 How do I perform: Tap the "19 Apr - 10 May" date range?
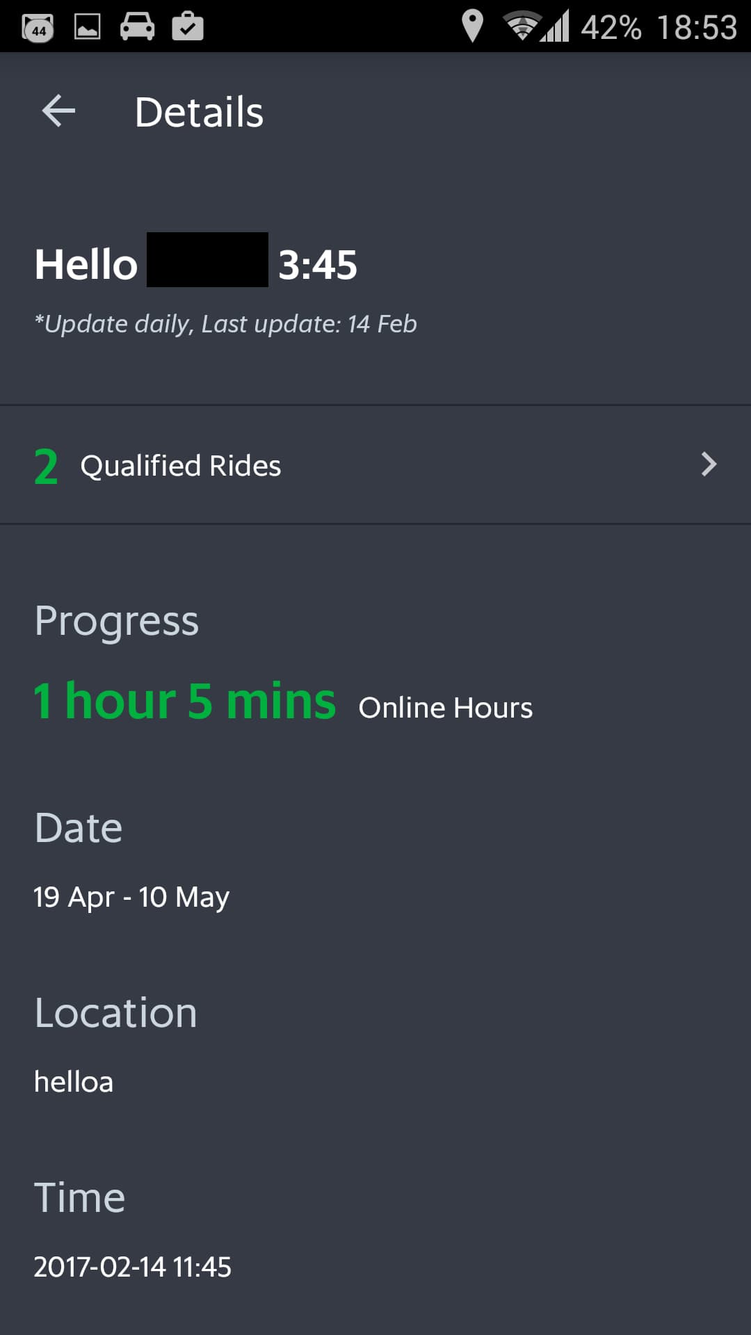pos(131,897)
